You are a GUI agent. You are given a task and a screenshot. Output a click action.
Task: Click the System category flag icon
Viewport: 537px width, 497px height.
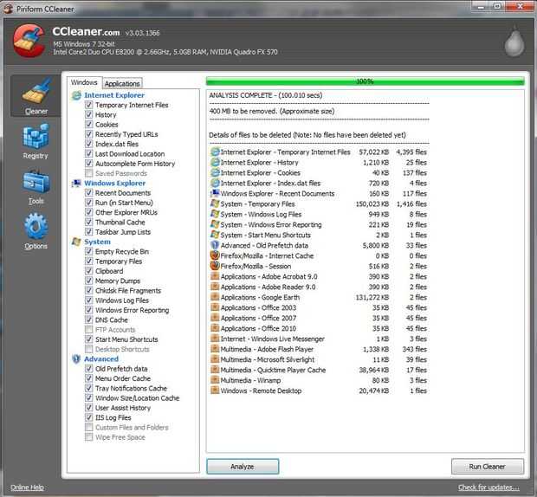click(76, 242)
